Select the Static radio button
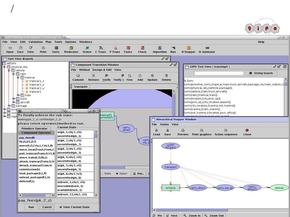Image resolution: width=290 pixels, height=217 pixels. [102, 174]
